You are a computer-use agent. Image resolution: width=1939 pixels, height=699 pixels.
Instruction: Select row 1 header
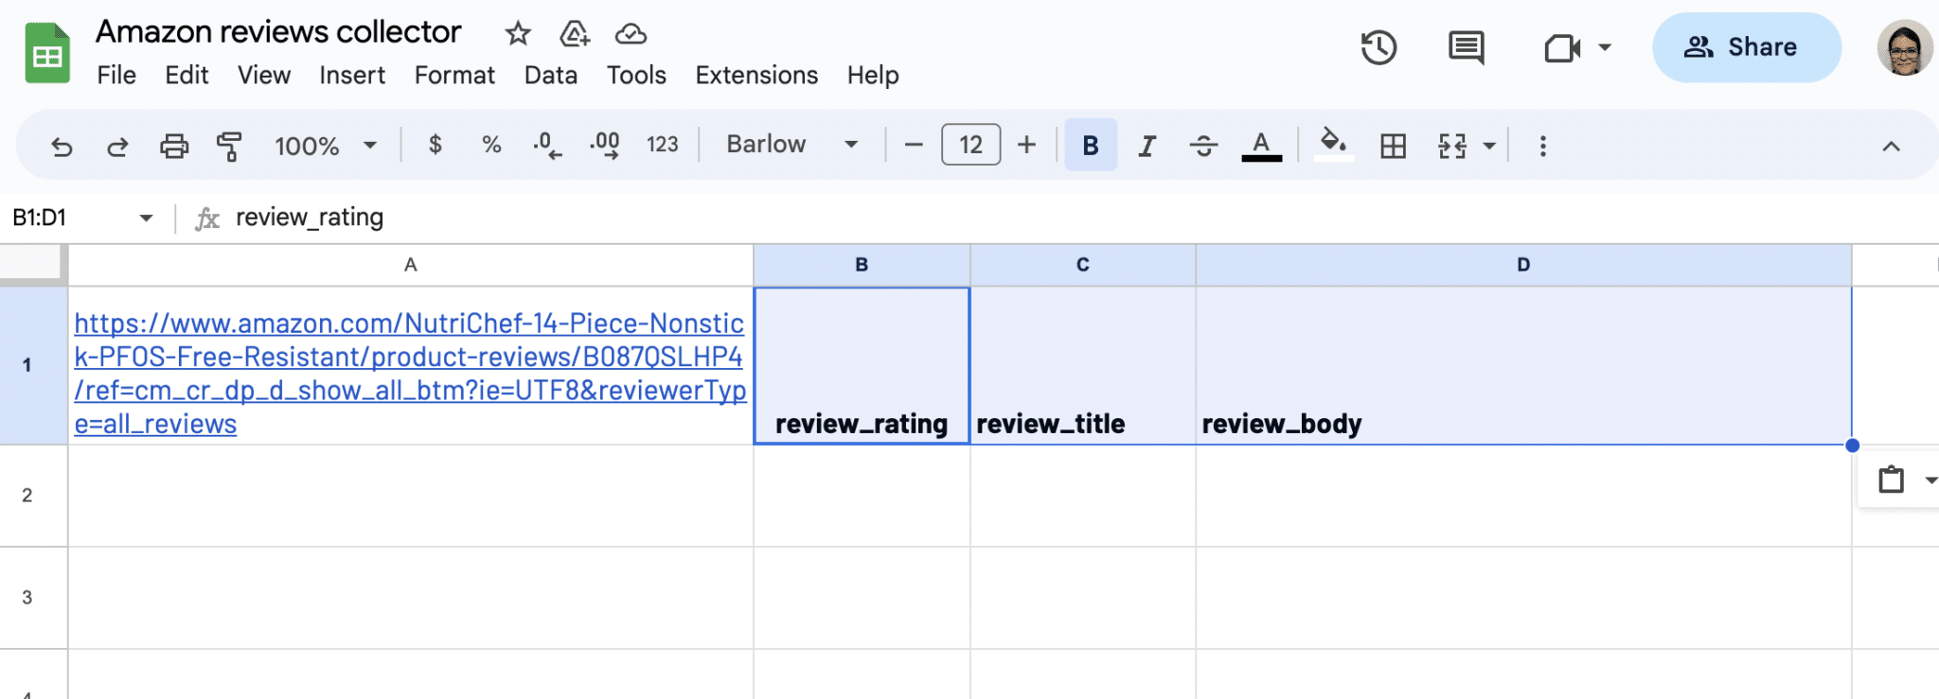(x=33, y=365)
